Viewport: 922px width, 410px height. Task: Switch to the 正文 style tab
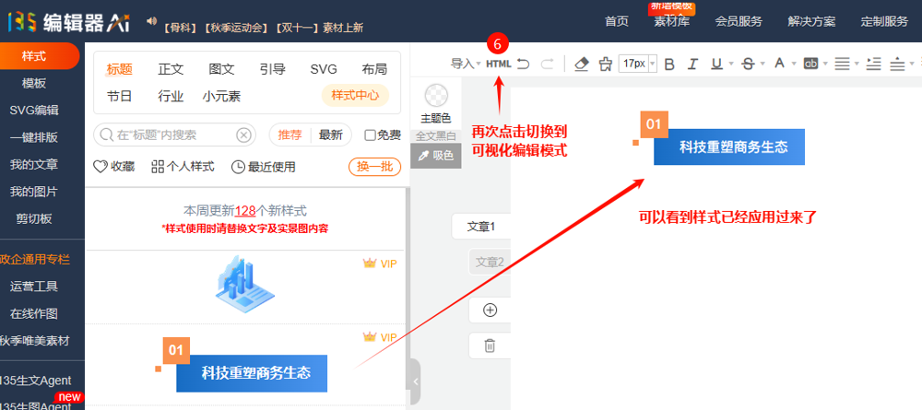(x=171, y=69)
